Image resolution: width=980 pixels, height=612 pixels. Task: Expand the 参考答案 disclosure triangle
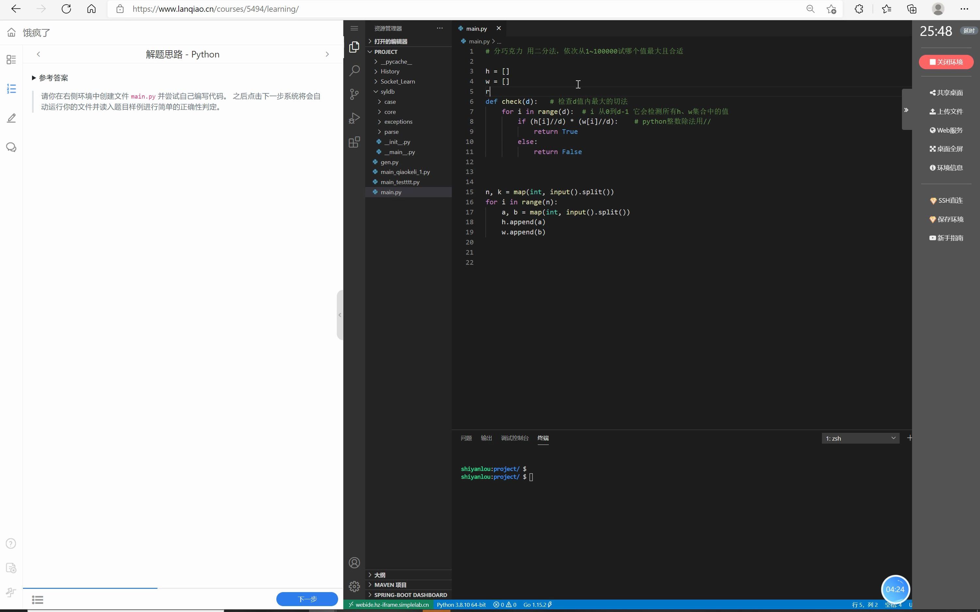pos(34,78)
